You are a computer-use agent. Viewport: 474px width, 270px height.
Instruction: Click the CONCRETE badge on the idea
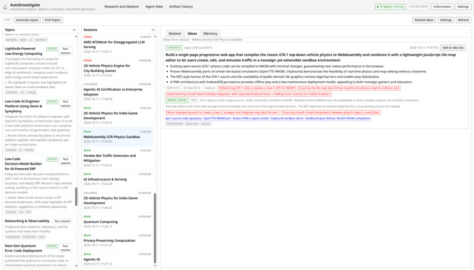174,48
